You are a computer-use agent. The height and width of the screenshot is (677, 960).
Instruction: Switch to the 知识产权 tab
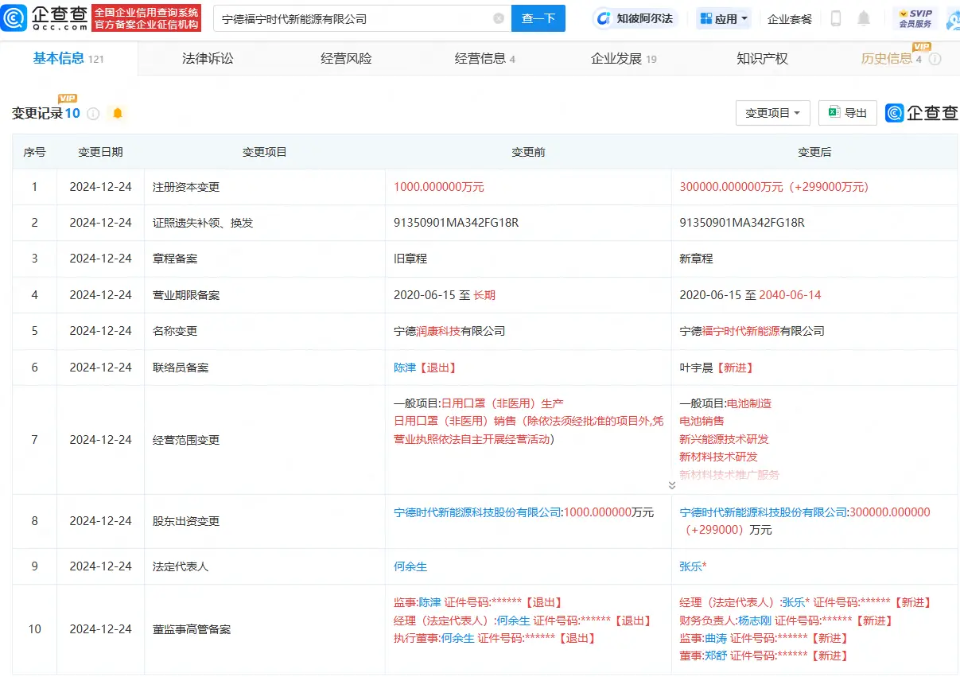tap(762, 57)
